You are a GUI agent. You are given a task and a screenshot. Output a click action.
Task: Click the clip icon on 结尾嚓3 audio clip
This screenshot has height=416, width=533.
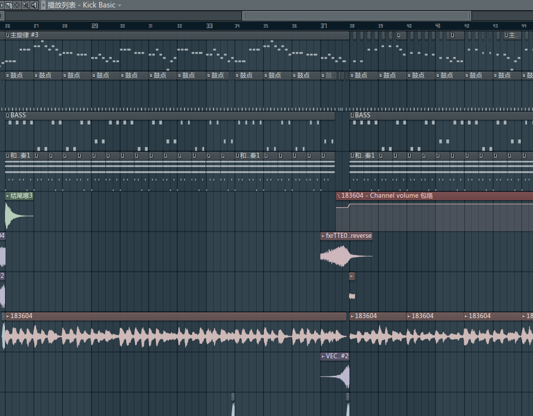(8, 196)
